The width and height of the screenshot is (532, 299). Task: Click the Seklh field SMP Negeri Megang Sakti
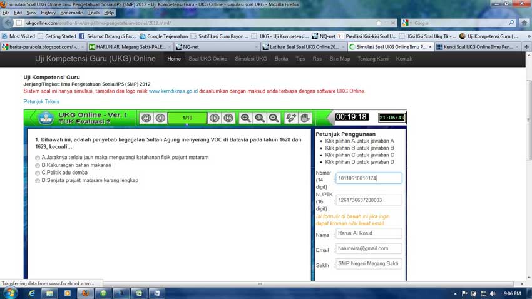click(369, 264)
